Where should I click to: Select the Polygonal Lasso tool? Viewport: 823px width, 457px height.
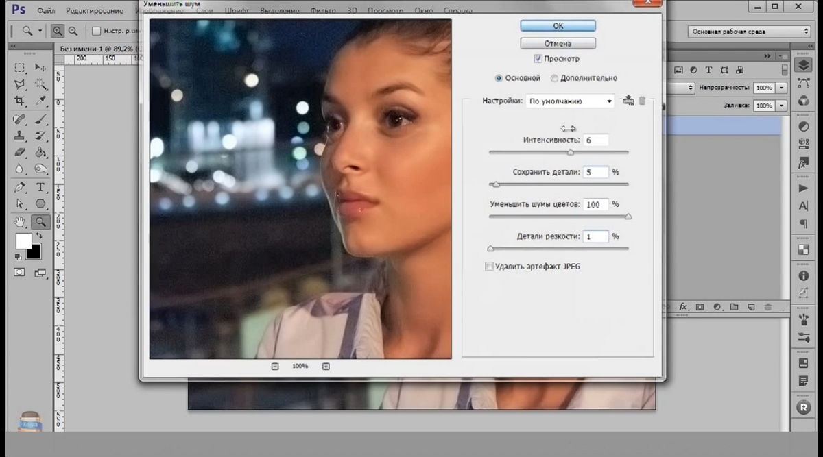coord(20,84)
